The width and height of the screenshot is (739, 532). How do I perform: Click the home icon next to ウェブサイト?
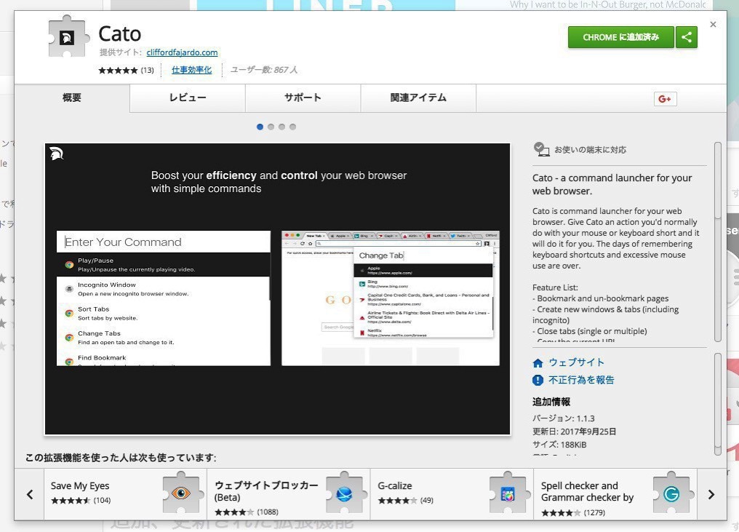coord(538,362)
